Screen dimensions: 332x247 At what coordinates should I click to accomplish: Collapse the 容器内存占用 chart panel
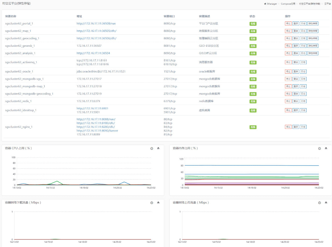pyautogui.click(x=326, y=148)
